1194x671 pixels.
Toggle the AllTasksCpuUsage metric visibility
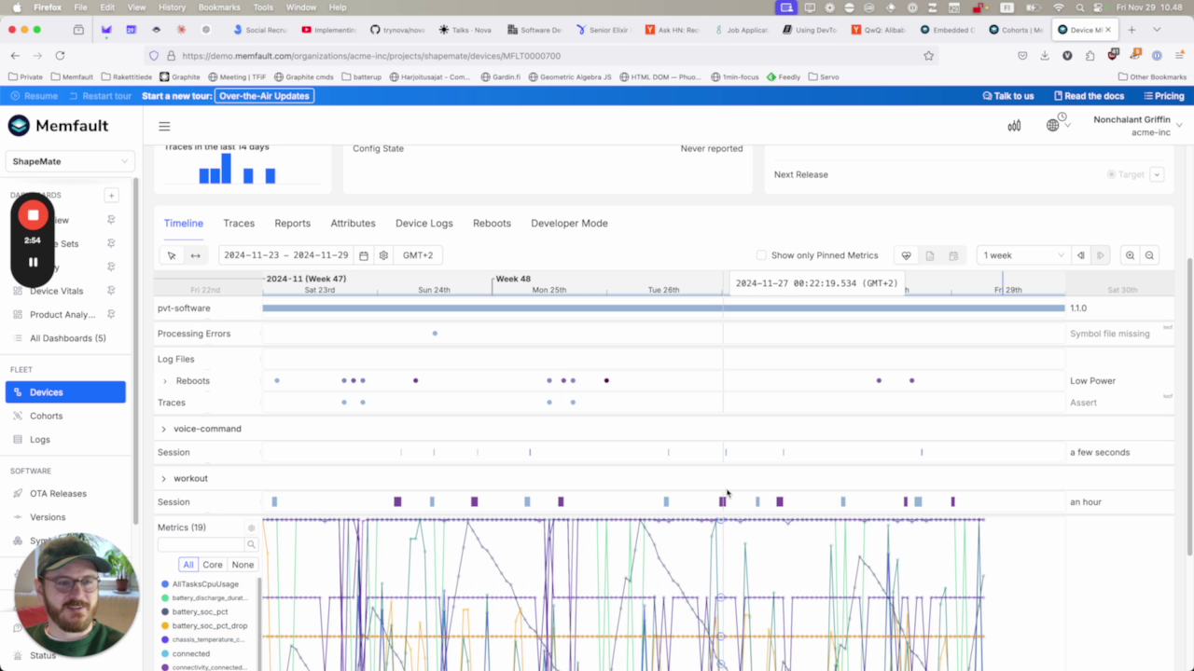tap(204, 584)
